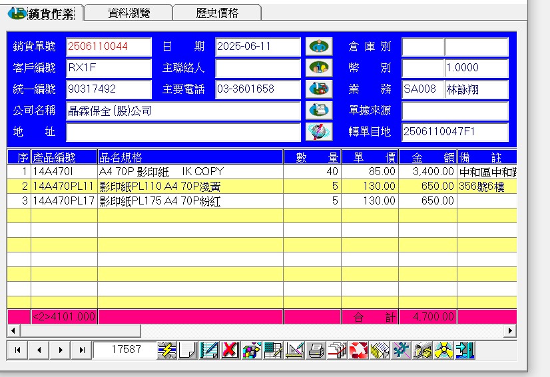
Task: Click the red X delete icon
Action: (230, 350)
